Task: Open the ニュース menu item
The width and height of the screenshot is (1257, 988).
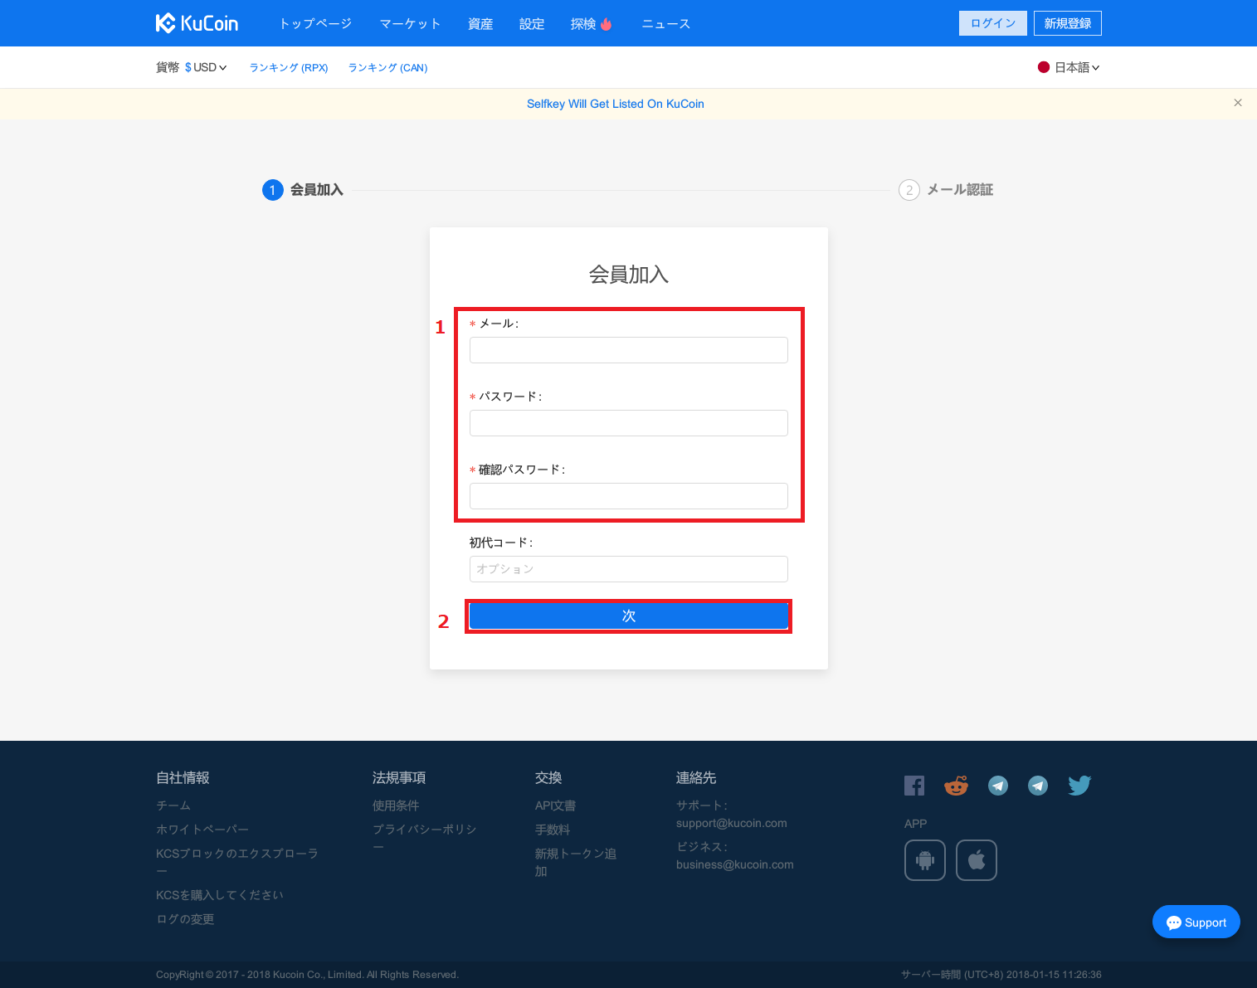Action: (666, 23)
